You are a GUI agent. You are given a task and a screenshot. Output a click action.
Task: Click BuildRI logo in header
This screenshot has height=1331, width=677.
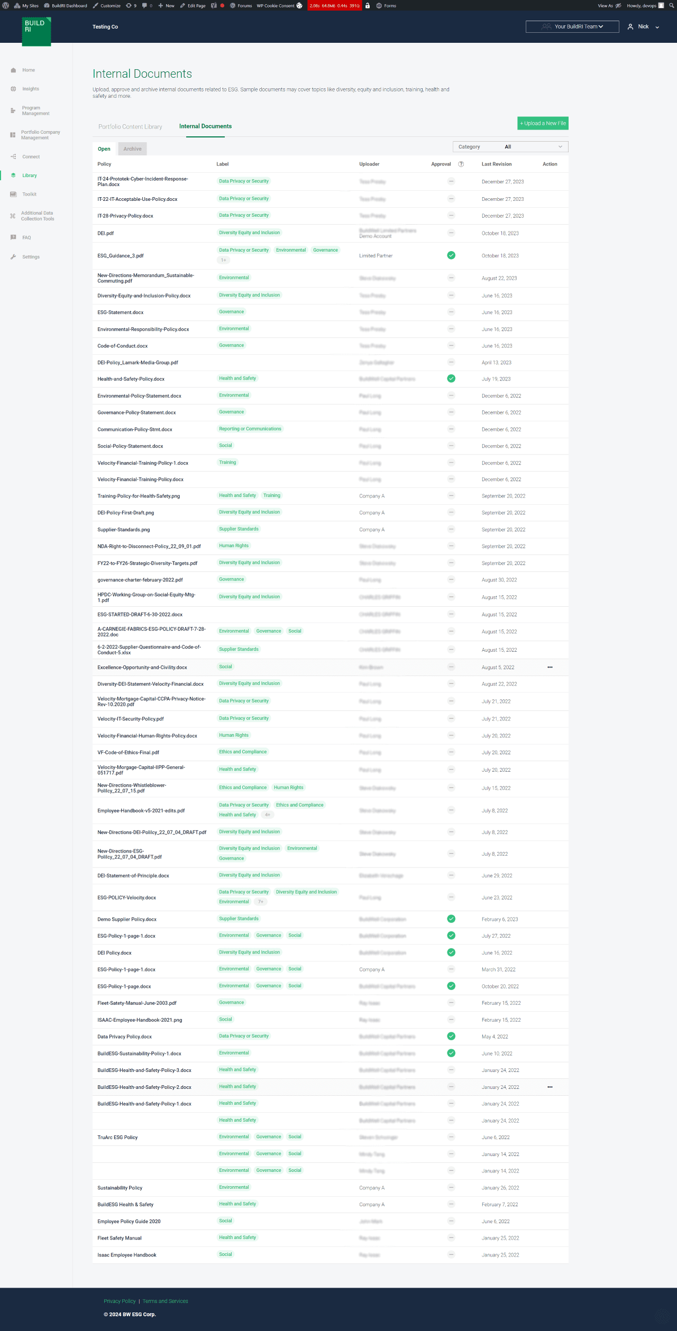[36, 31]
